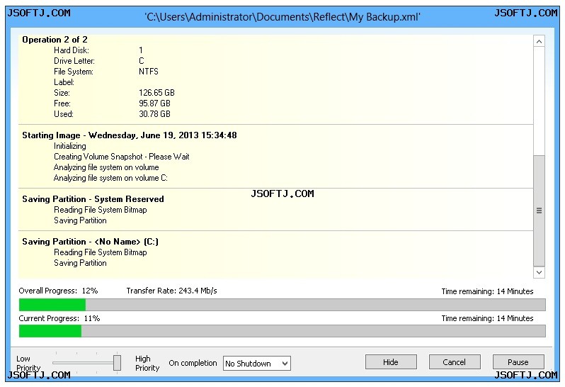Click the '126.65 GB' size value

[x=156, y=93]
